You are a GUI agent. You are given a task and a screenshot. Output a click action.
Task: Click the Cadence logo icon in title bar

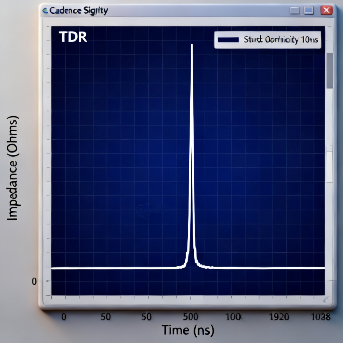tap(45, 10)
